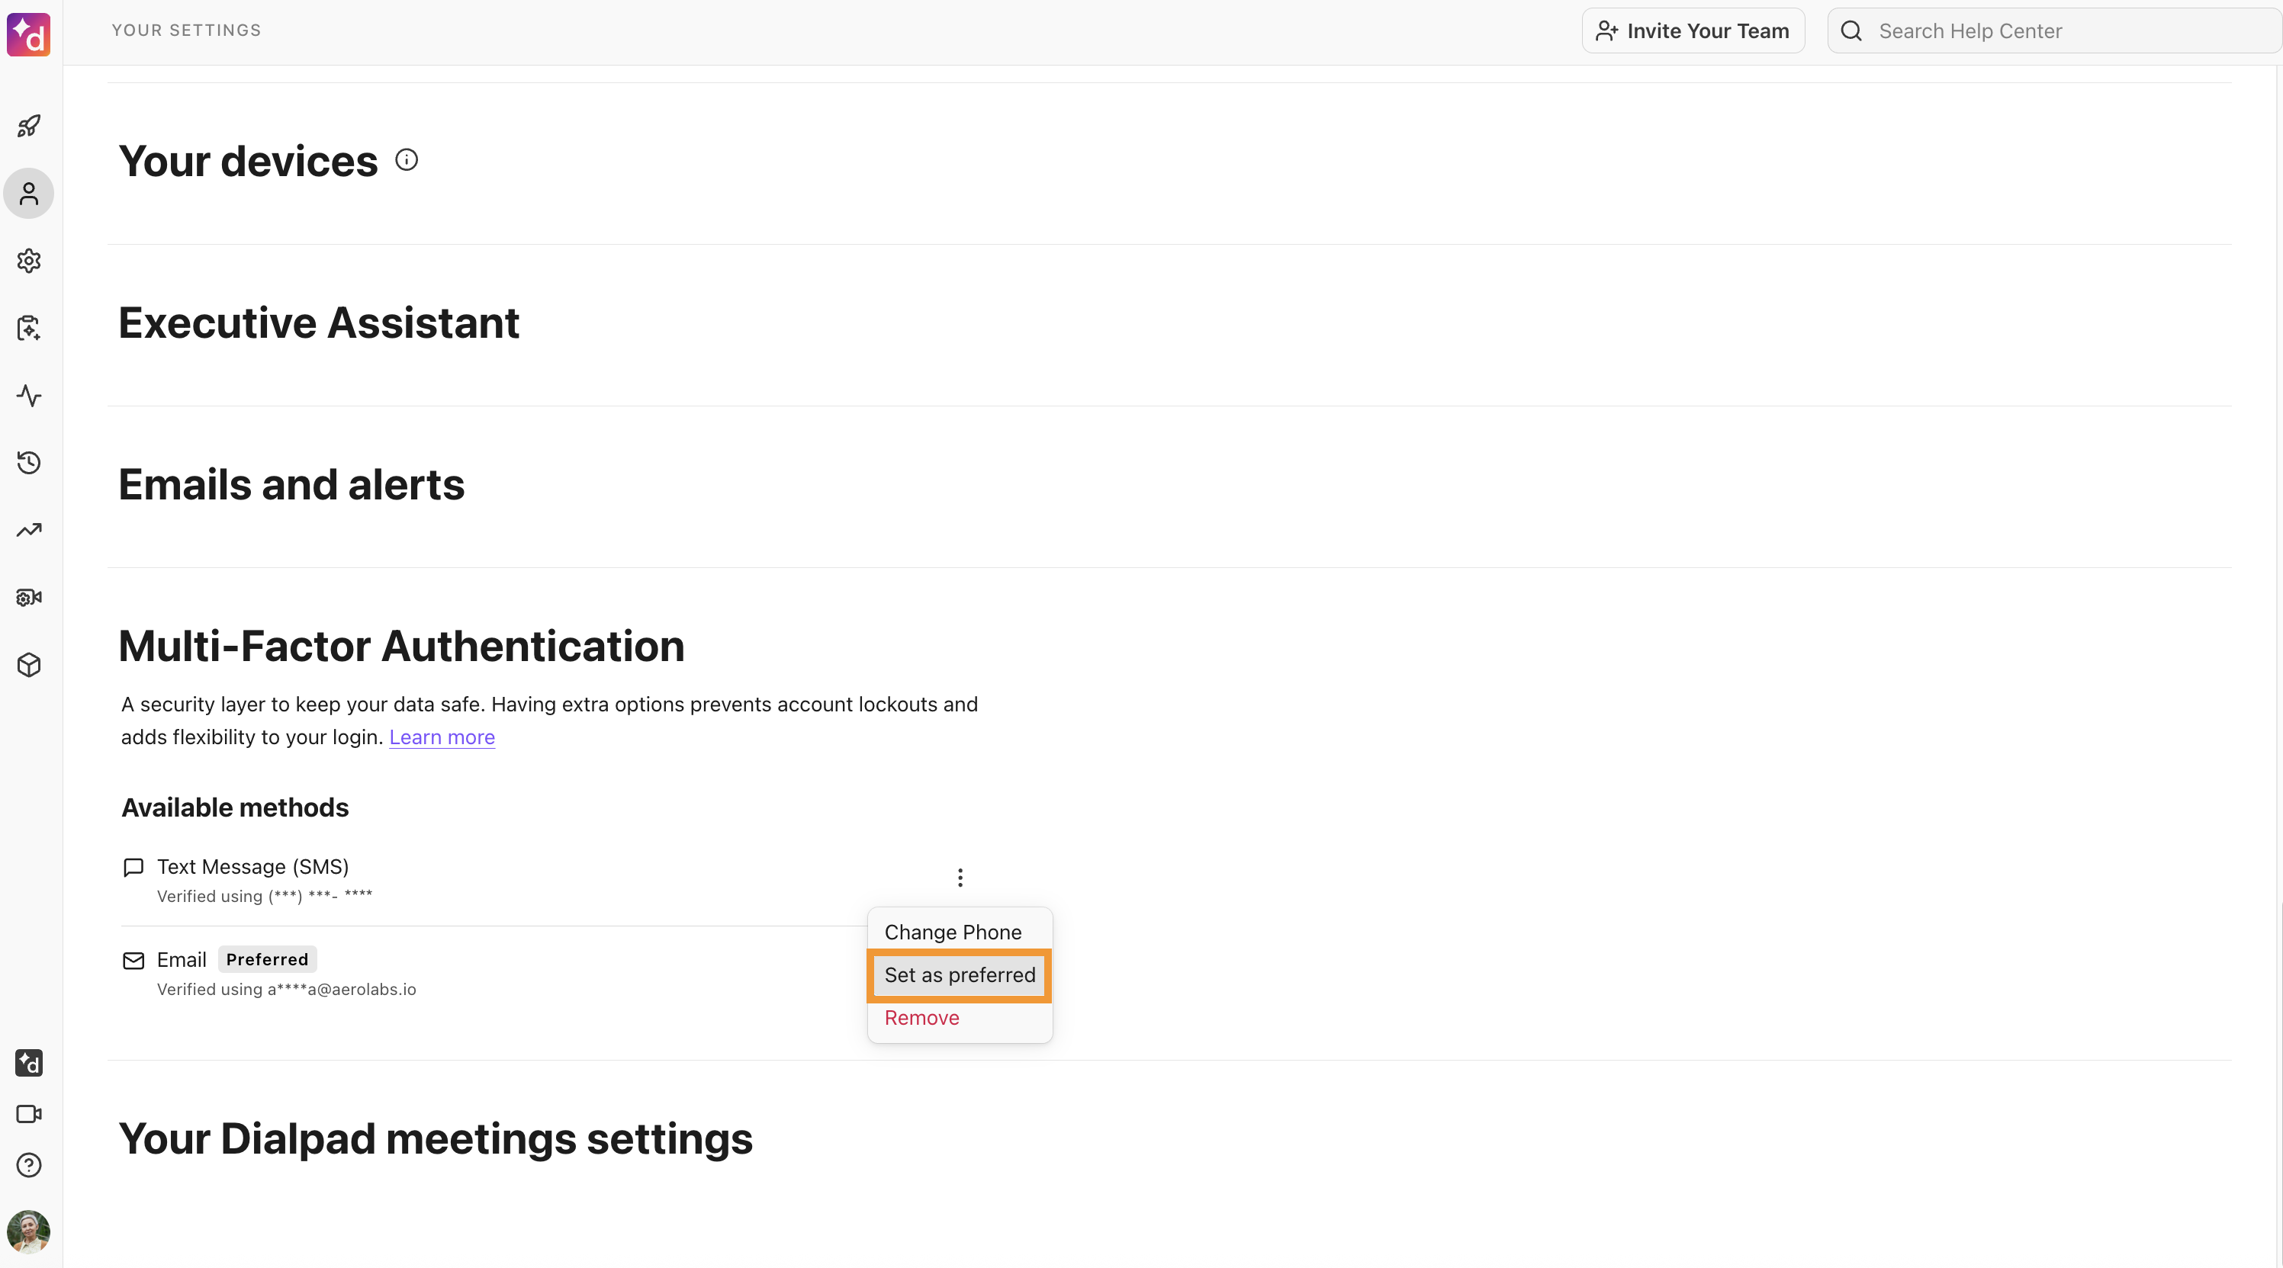The width and height of the screenshot is (2283, 1268).
Task: Open the Learn more link
Action: 442,737
